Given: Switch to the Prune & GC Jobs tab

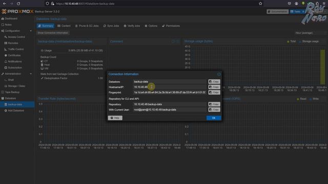Looking at the screenshot, I should 87,26.
